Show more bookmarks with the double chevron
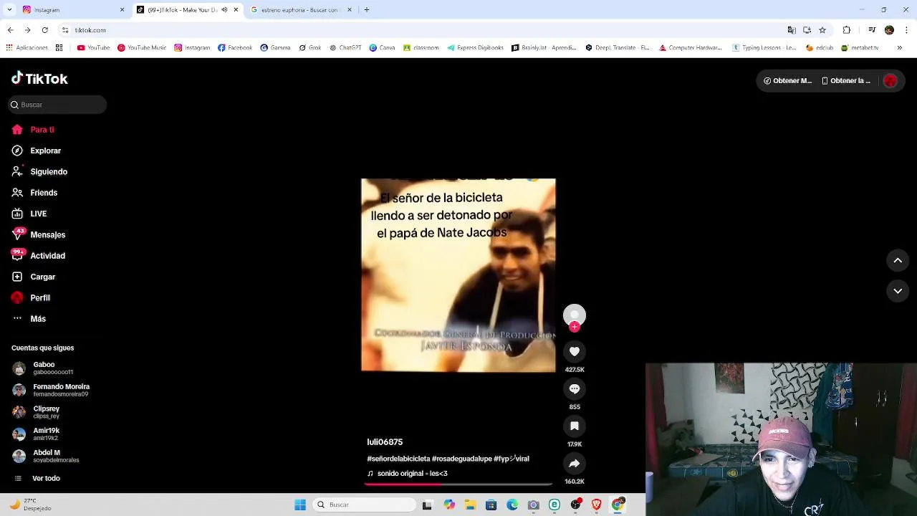The width and height of the screenshot is (917, 516). pos(899,48)
